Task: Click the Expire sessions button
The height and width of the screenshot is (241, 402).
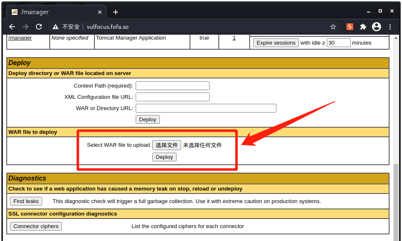Action: point(276,43)
